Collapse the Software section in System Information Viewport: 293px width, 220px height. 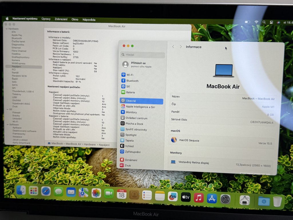8,124
